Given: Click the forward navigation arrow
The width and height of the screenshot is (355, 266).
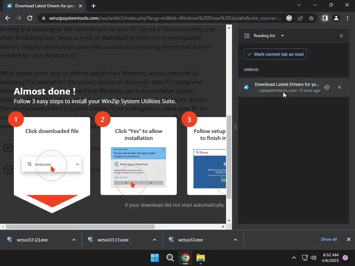Looking at the screenshot, I should [x=19, y=18].
